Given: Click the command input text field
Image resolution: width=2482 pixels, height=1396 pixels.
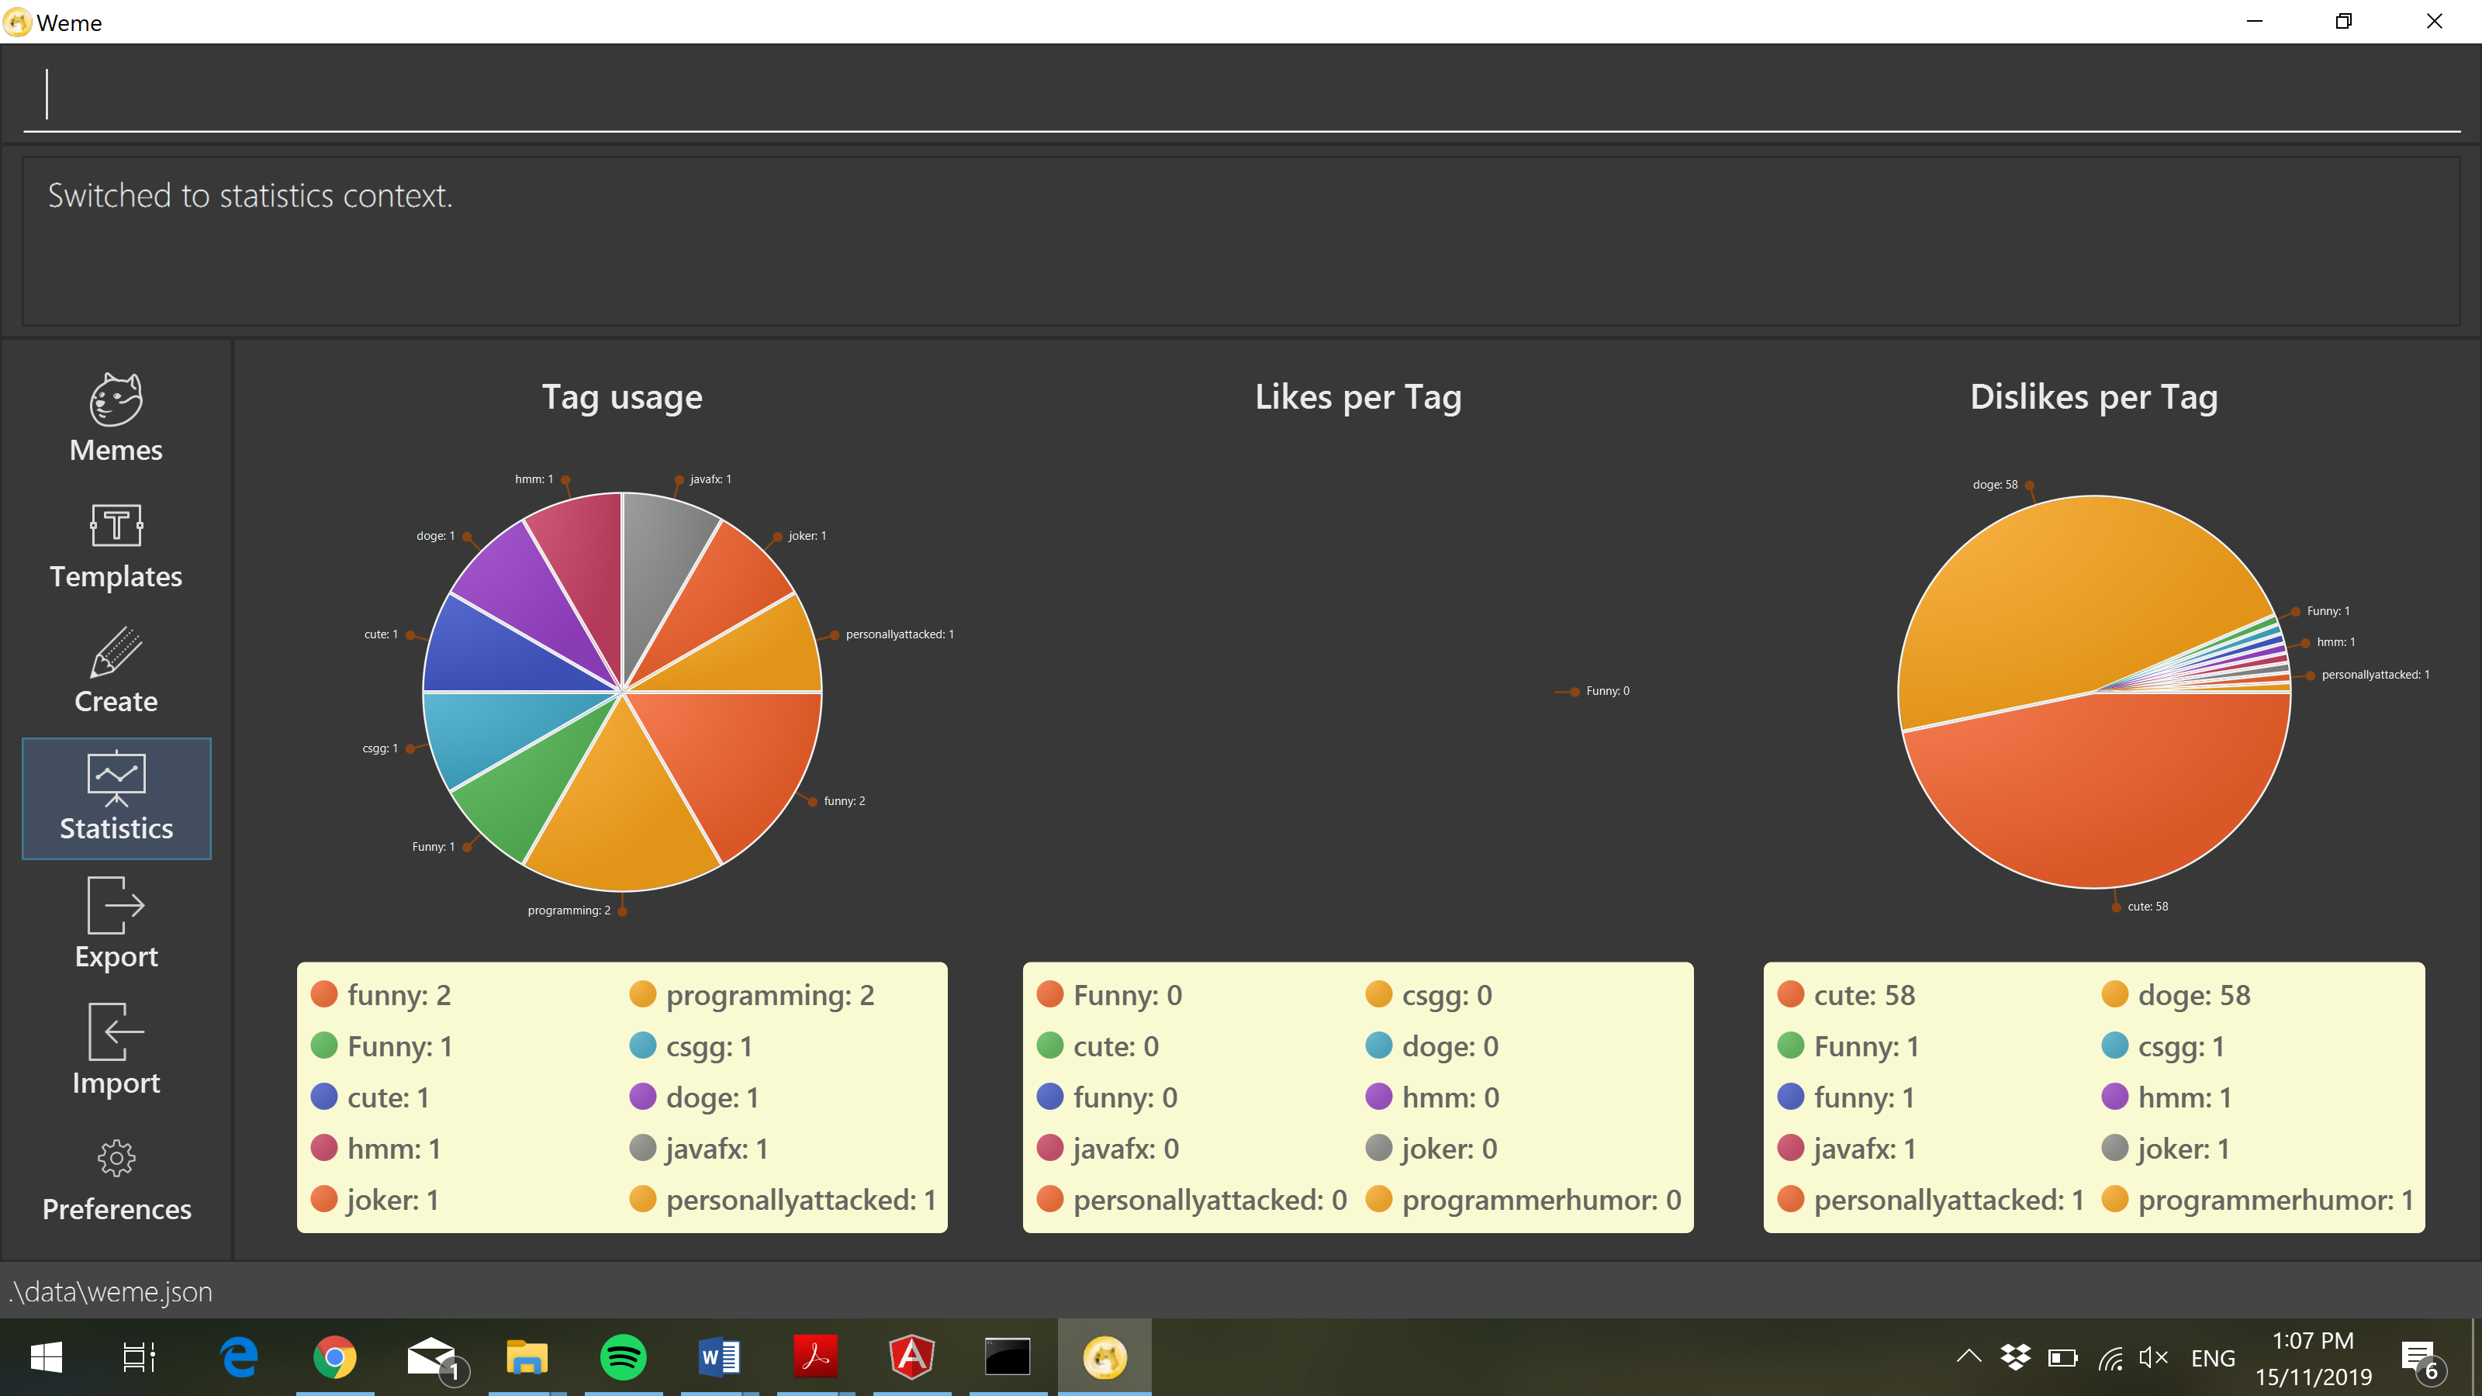Looking at the screenshot, I should point(1241,95).
